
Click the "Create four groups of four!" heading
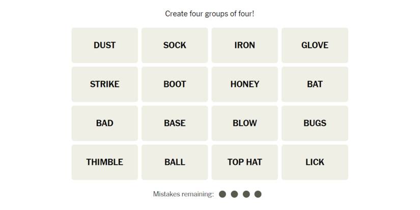[210, 14]
